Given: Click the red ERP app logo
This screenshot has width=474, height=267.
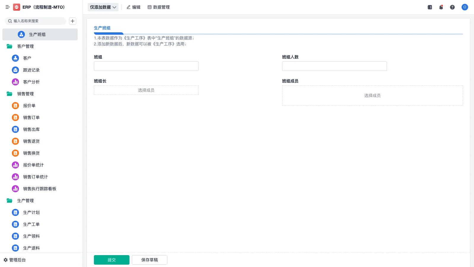Looking at the screenshot, I should click(x=17, y=7).
